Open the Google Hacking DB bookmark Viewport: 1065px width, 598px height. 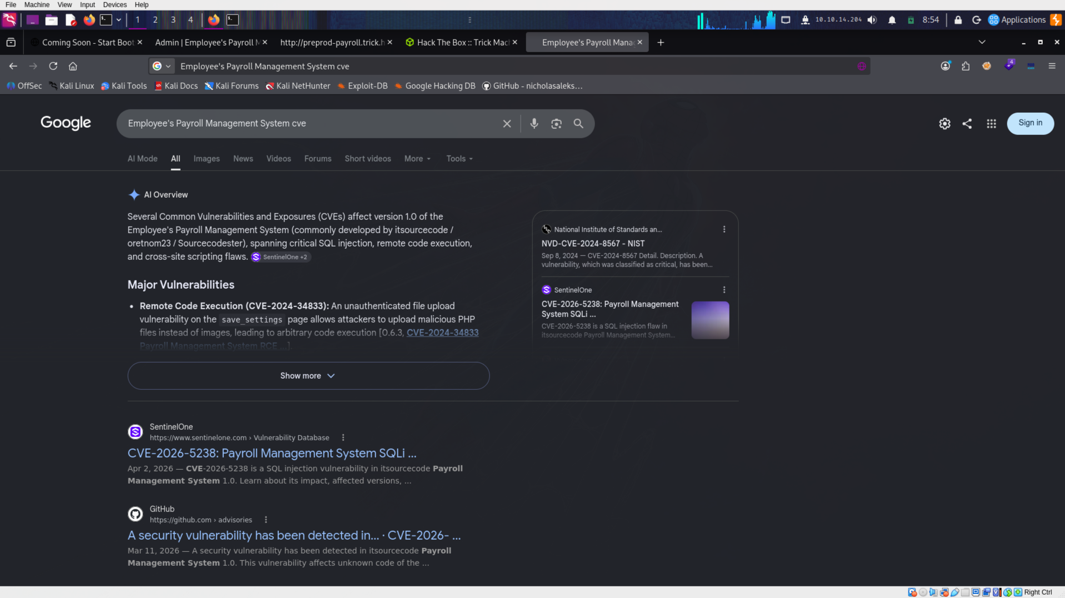[435, 86]
